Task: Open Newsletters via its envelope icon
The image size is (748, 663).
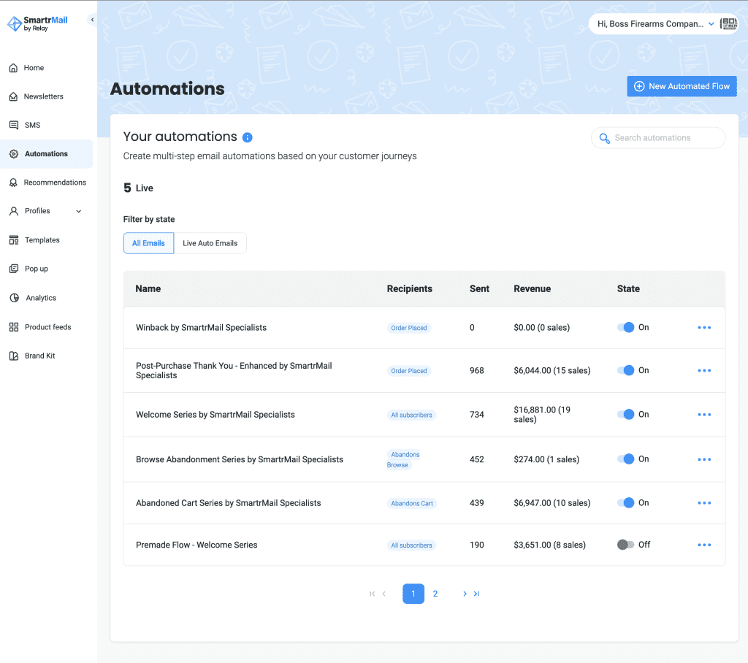Action: (x=13, y=96)
